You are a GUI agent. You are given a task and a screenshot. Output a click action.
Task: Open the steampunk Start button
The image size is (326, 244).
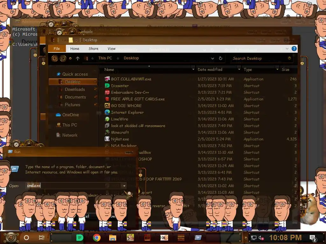click(x=11, y=238)
